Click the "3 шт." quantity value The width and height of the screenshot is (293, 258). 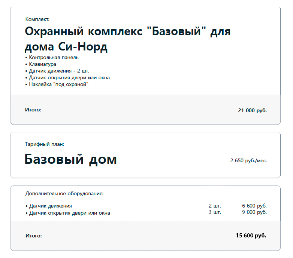click(x=215, y=212)
